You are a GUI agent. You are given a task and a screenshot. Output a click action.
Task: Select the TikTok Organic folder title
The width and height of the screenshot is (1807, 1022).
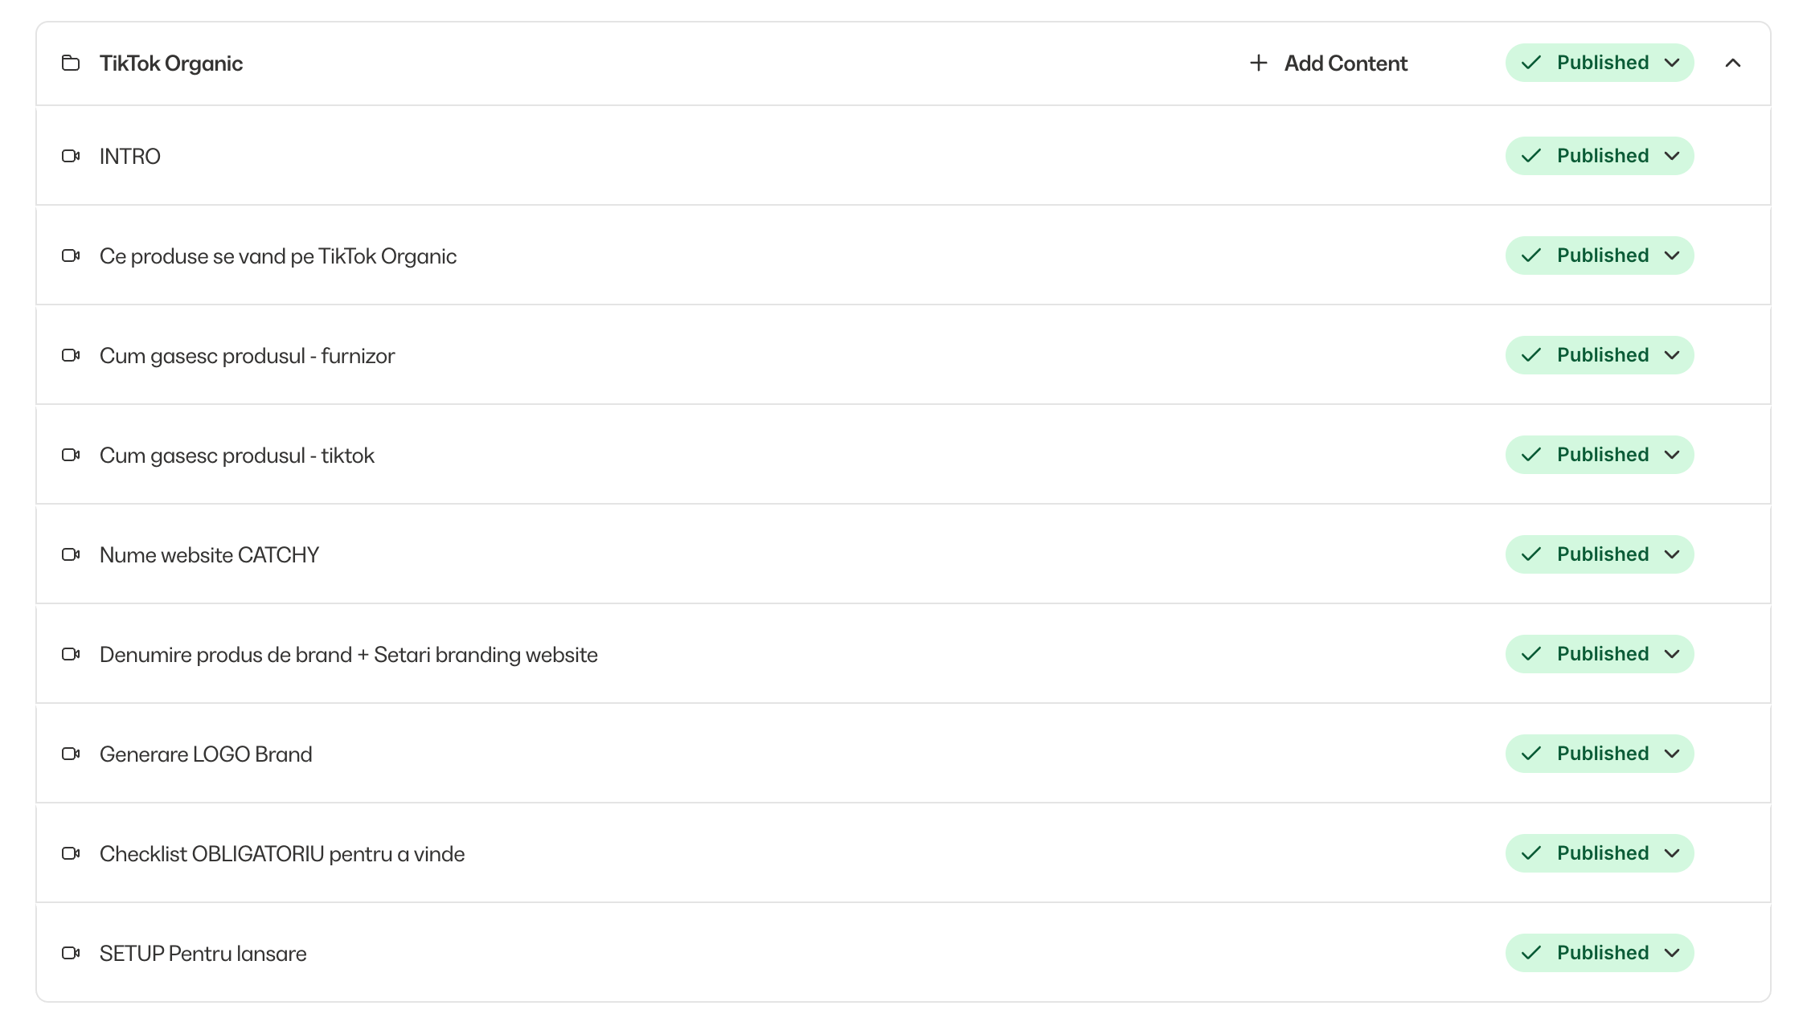tap(171, 63)
